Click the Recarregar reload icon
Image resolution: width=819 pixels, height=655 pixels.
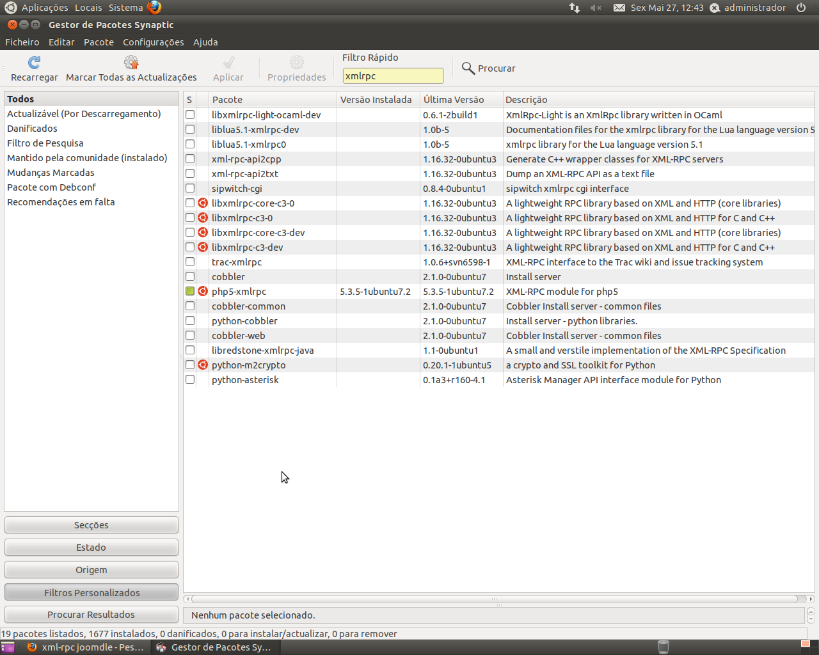tap(35, 63)
